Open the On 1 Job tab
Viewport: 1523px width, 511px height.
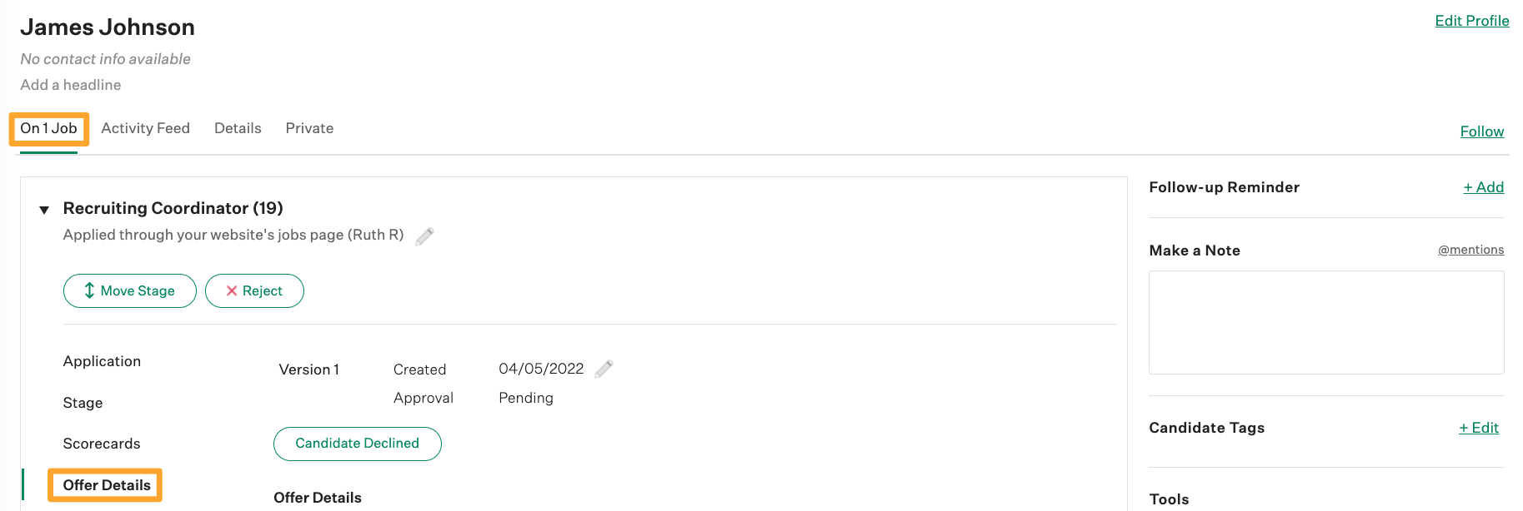click(48, 128)
